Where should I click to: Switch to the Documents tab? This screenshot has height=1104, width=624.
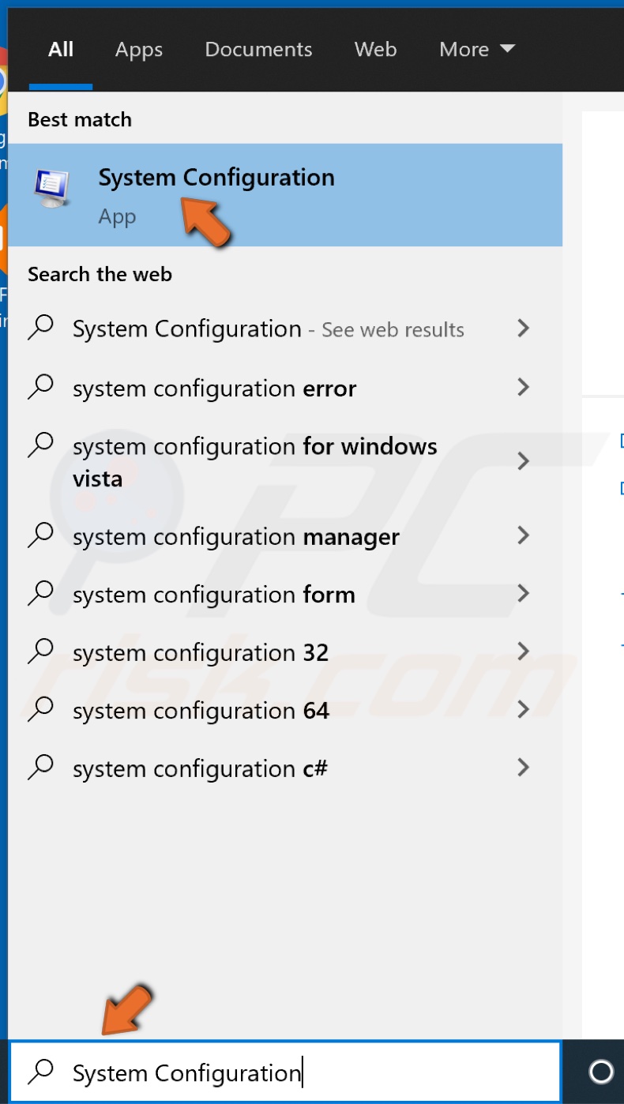point(257,49)
